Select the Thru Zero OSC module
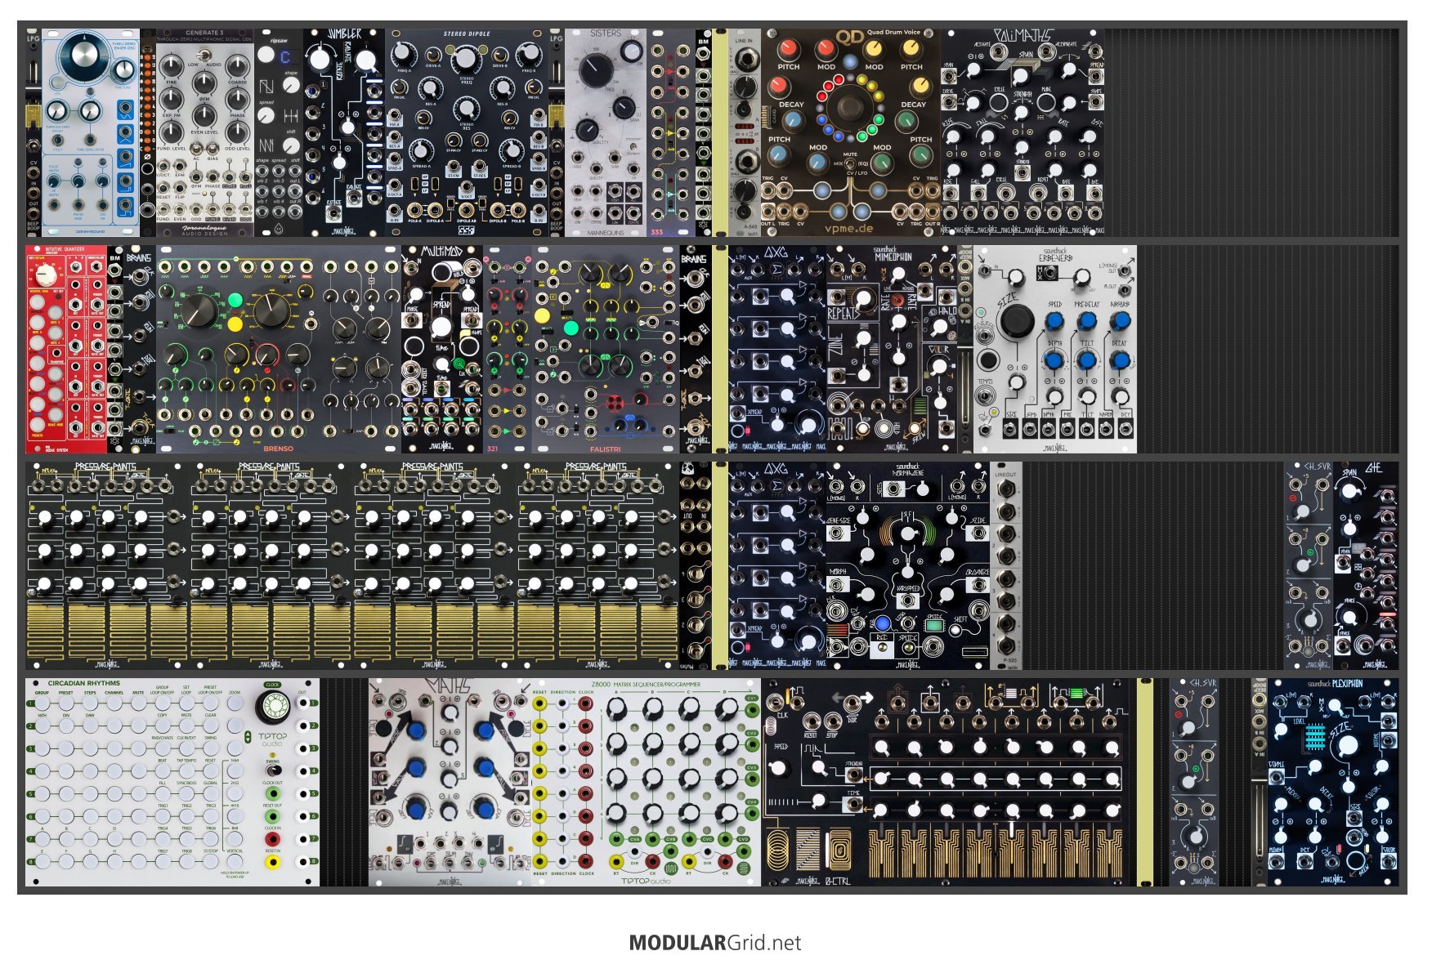The height and width of the screenshot is (960, 1432). tap(91, 133)
